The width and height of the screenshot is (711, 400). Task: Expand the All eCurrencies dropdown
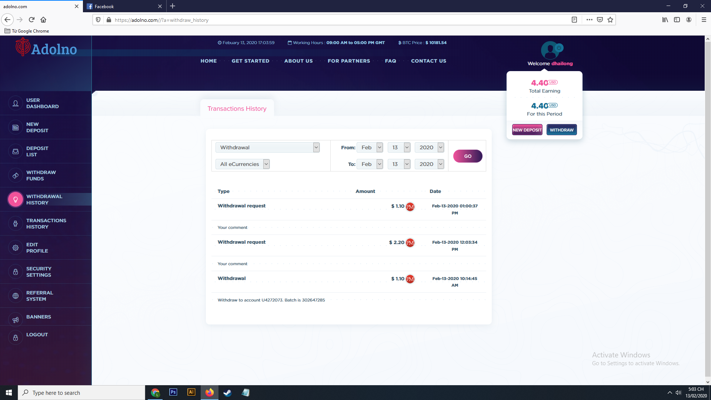243,164
